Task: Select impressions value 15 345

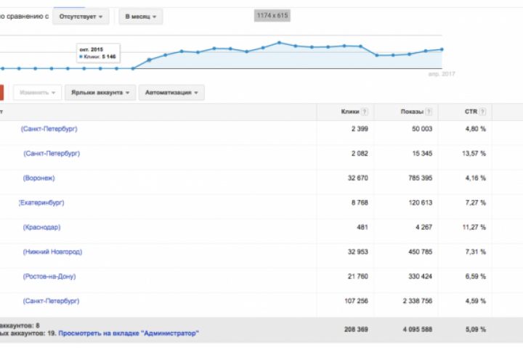Action: pyautogui.click(x=422, y=154)
